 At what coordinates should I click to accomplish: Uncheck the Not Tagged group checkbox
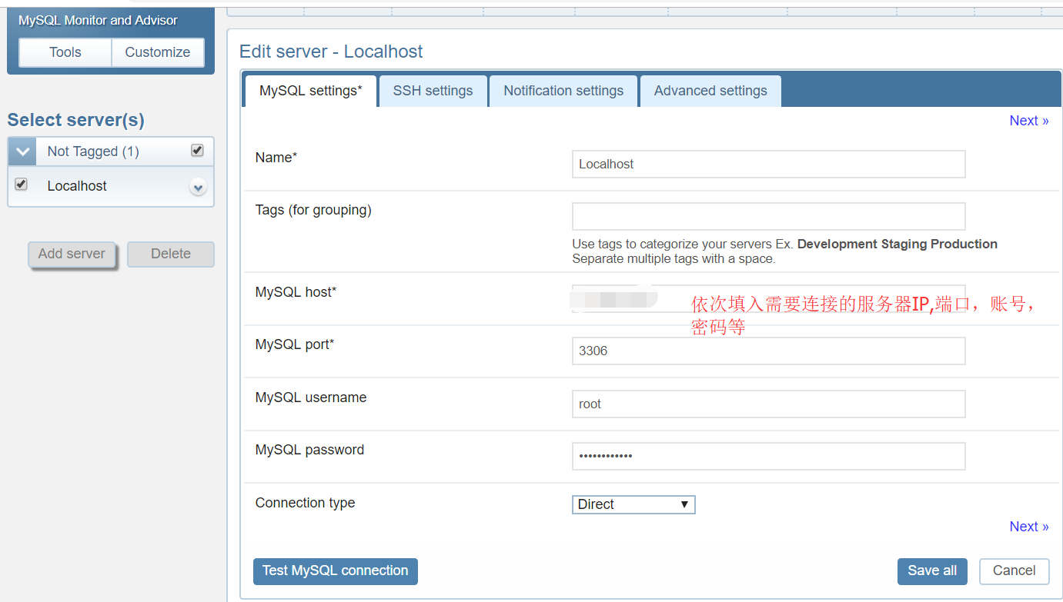coord(197,151)
